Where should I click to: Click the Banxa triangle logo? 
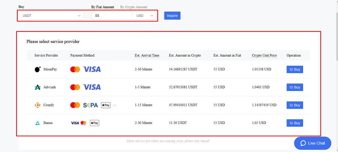(x=38, y=123)
